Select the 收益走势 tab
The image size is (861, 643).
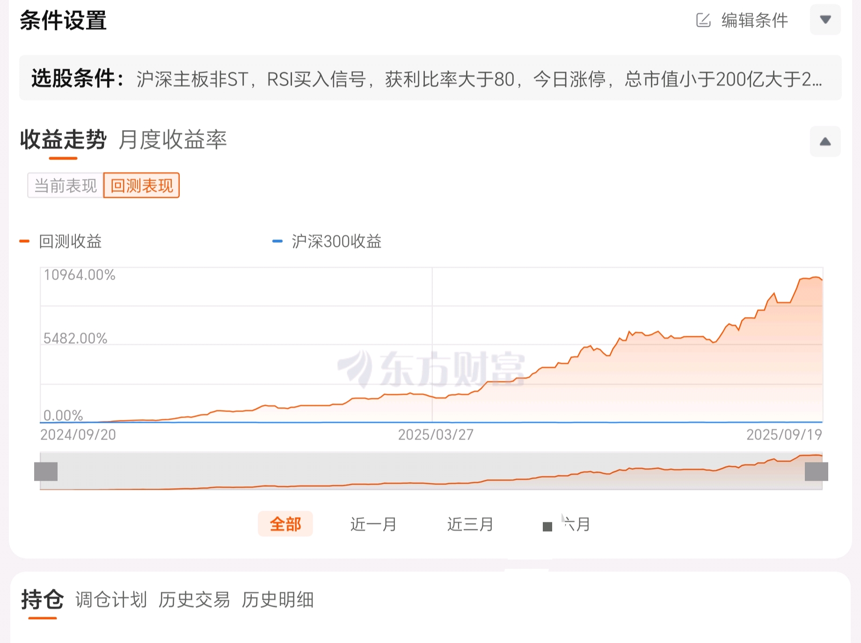[63, 140]
